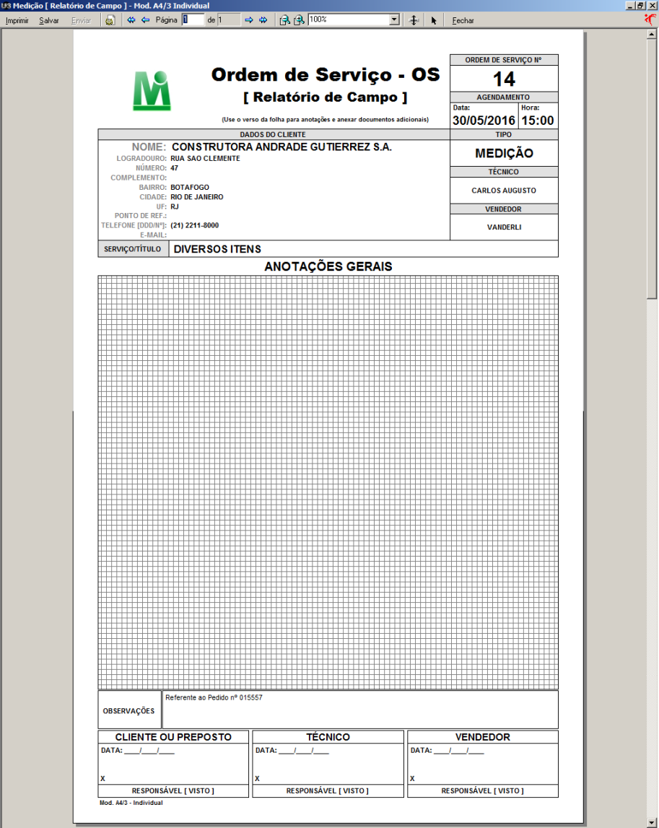Open the 100% zoom dropdown
This screenshot has width=659, height=828.
pos(394,20)
